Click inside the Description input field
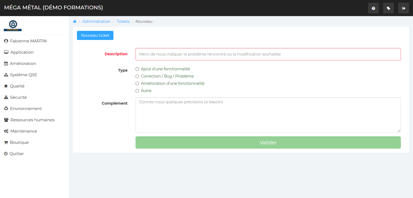 pyautogui.click(x=268, y=54)
